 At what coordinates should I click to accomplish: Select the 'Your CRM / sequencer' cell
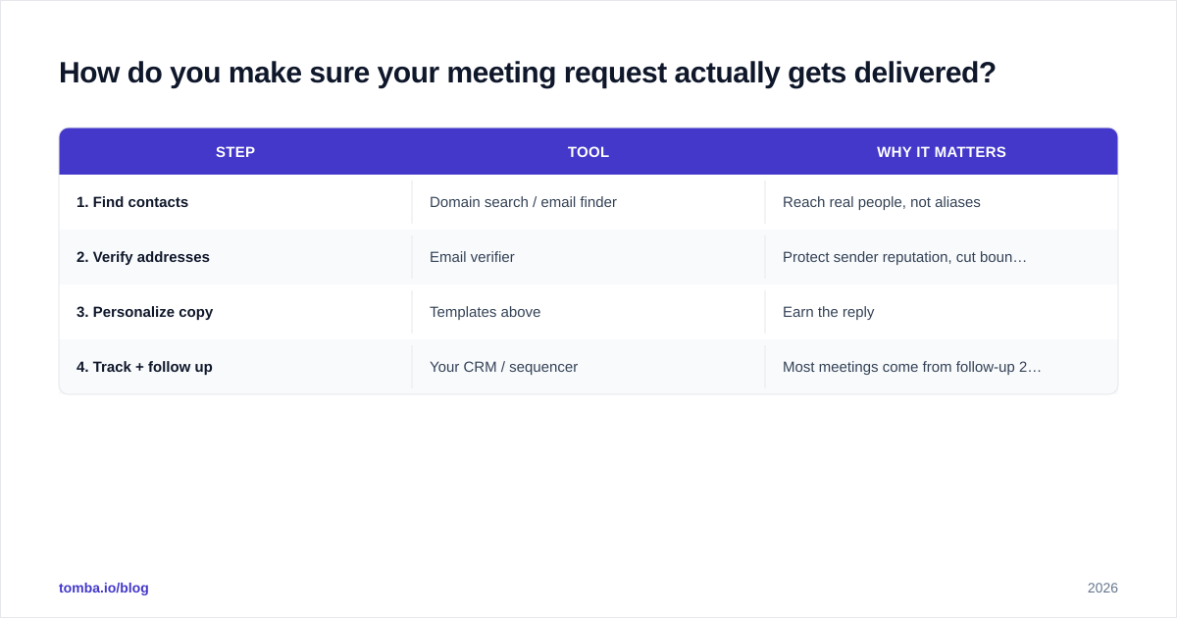tap(588, 367)
